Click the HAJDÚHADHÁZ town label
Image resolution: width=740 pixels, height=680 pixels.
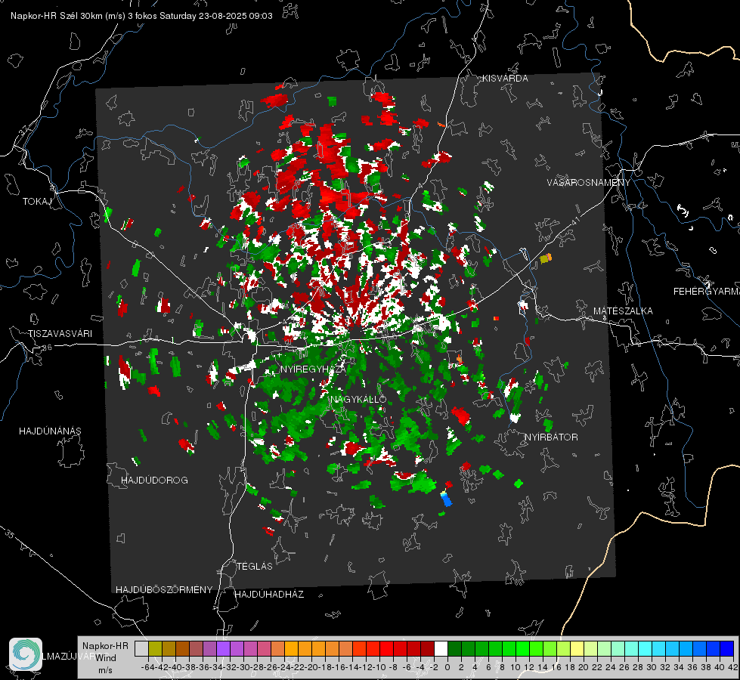(269, 595)
